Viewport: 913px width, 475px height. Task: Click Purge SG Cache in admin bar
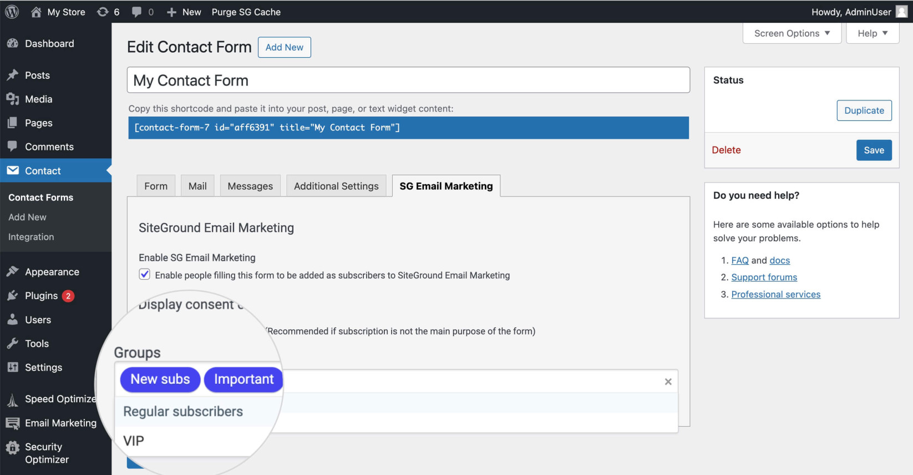point(246,12)
